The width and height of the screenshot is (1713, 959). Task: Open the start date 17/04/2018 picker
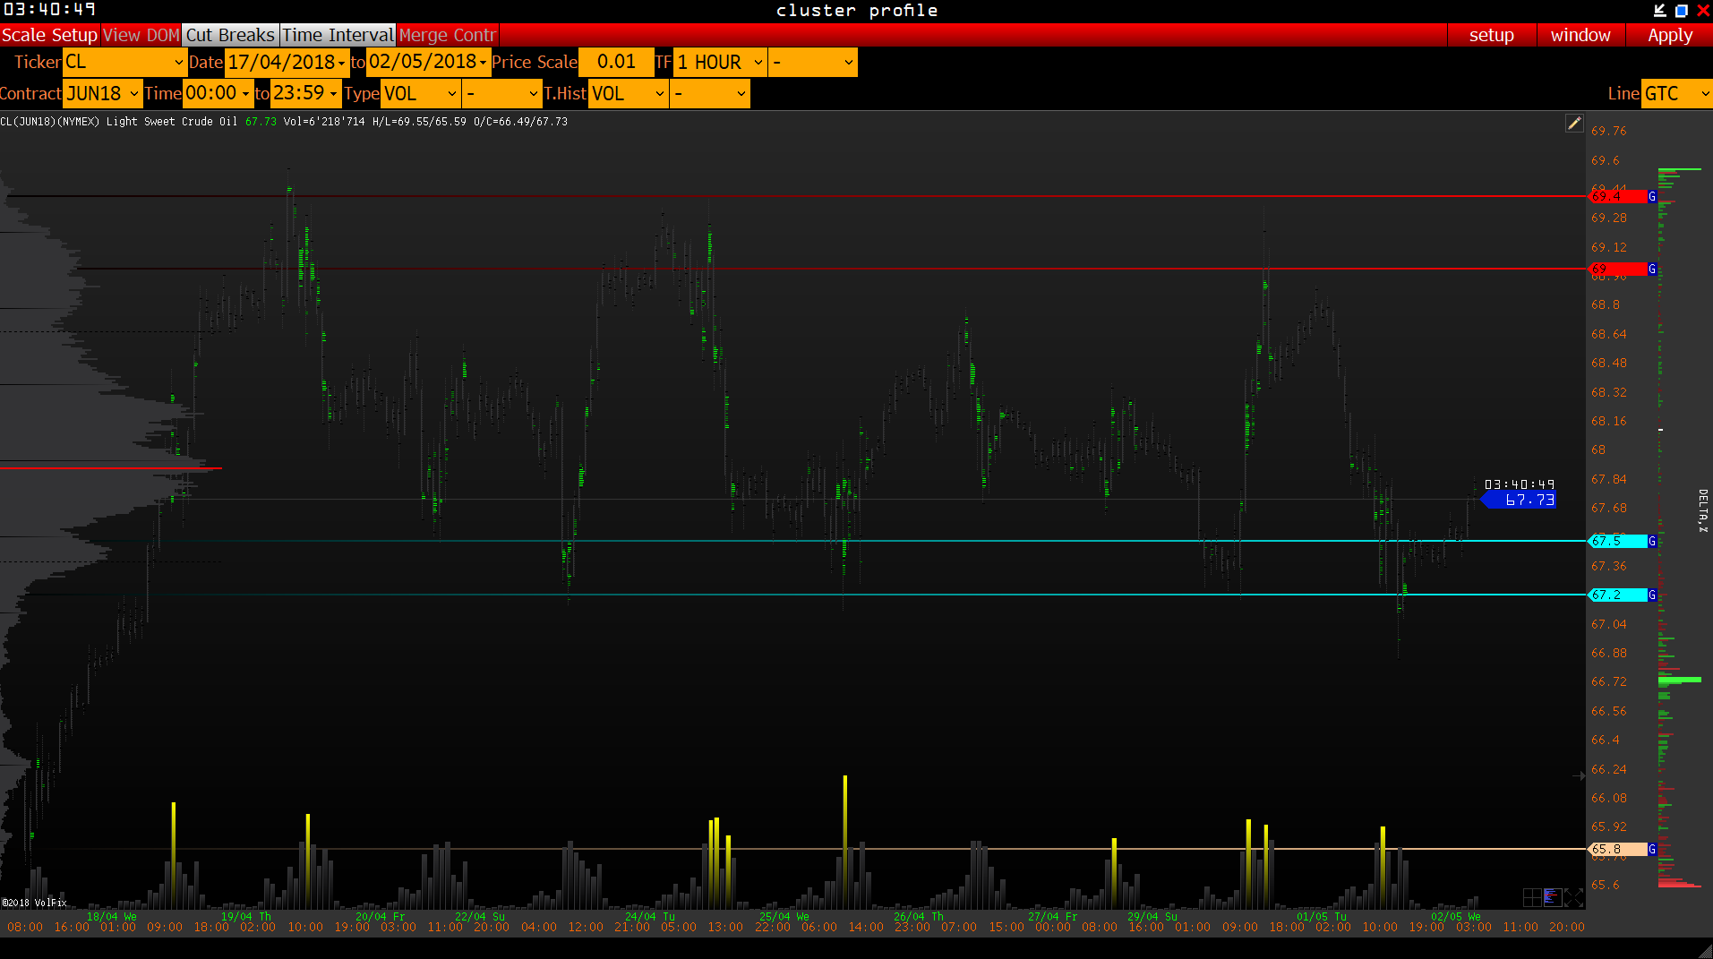point(287,63)
